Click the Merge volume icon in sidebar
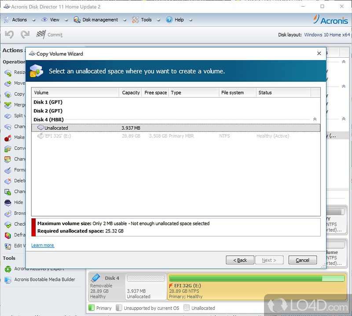Viewport: 352px width, 316px height. [x=8, y=105]
